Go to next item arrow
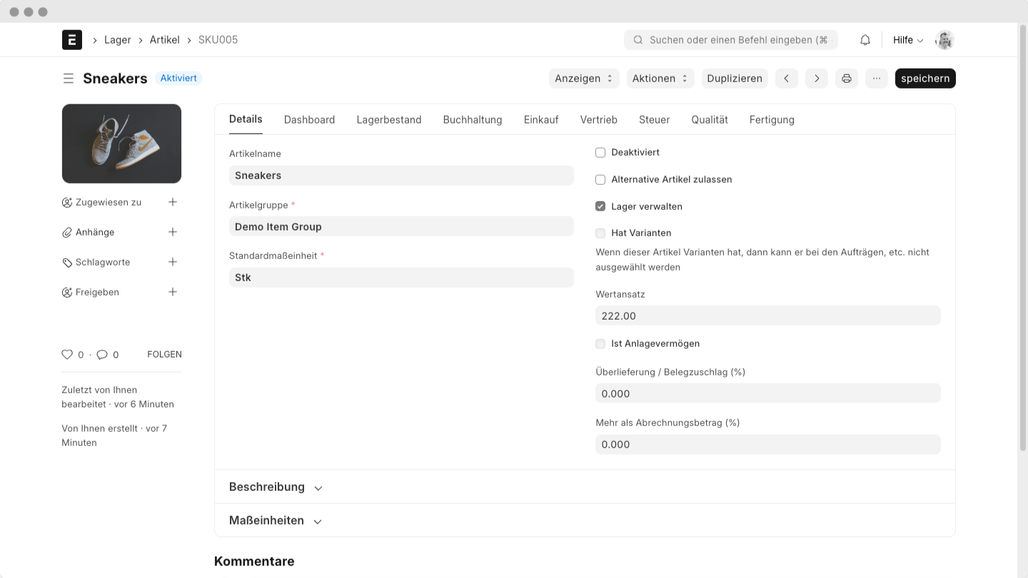This screenshot has height=578, width=1028. 817,78
